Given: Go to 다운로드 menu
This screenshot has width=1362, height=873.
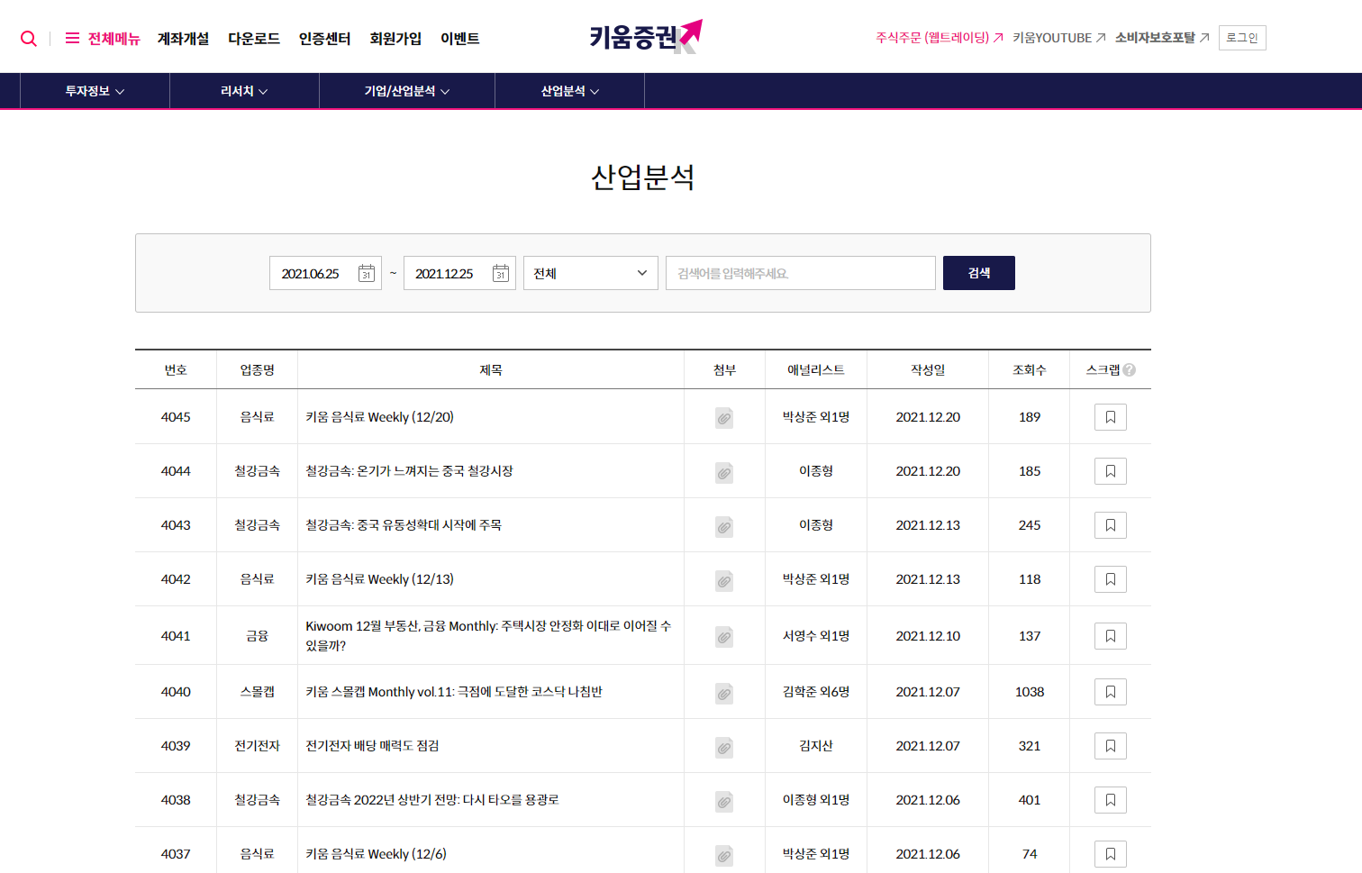Looking at the screenshot, I should [254, 39].
